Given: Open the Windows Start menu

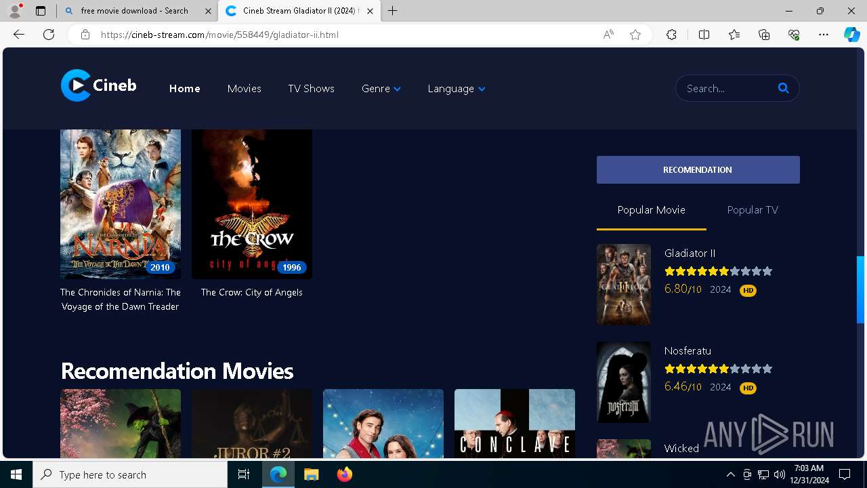Looking at the screenshot, I should (16, 474).
